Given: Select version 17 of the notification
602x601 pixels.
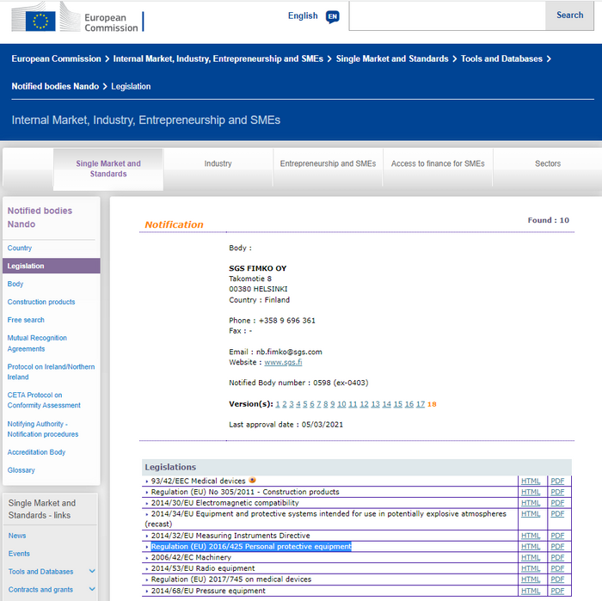Looking at the screenshot, I should pos(421,404).
